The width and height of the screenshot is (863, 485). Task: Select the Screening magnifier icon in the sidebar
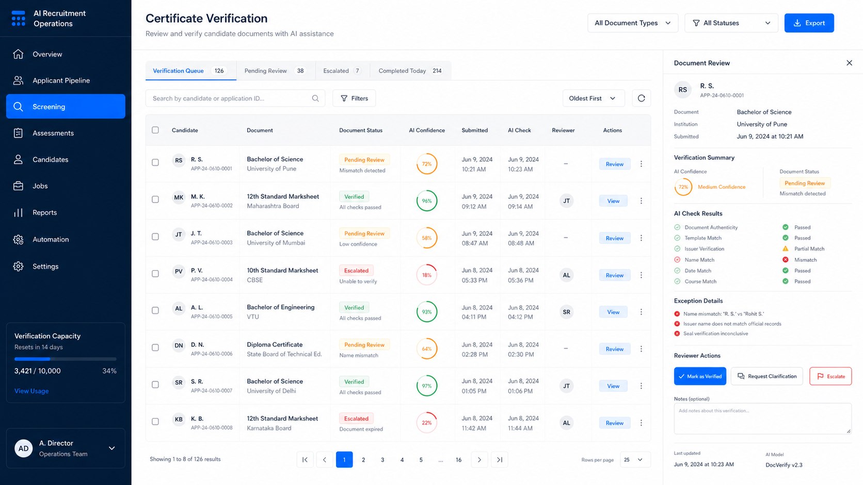tap(18, 107)
